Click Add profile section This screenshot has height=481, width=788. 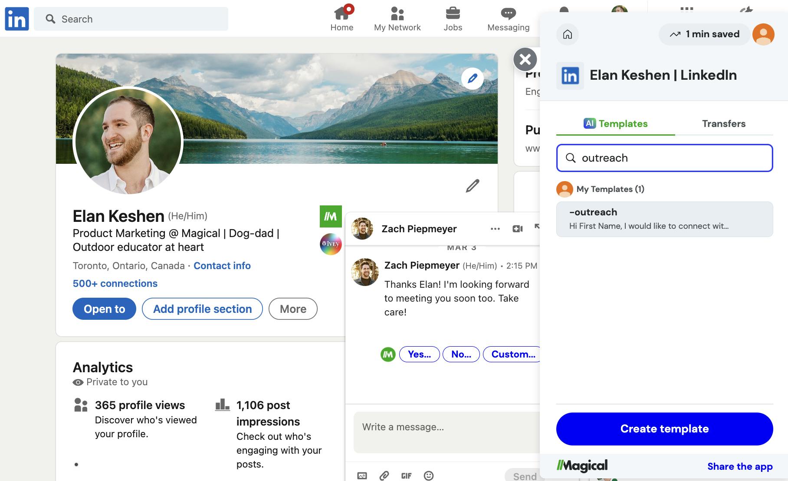[x=202, y=309]
